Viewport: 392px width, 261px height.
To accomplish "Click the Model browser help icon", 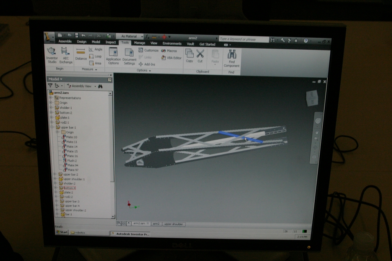I will coord(109,80).
